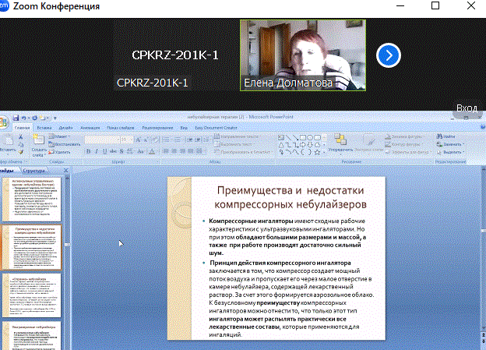Click the Columns icon in paragraph group
Viewport: 486px width, 350px height.
(x=200, y=151)
